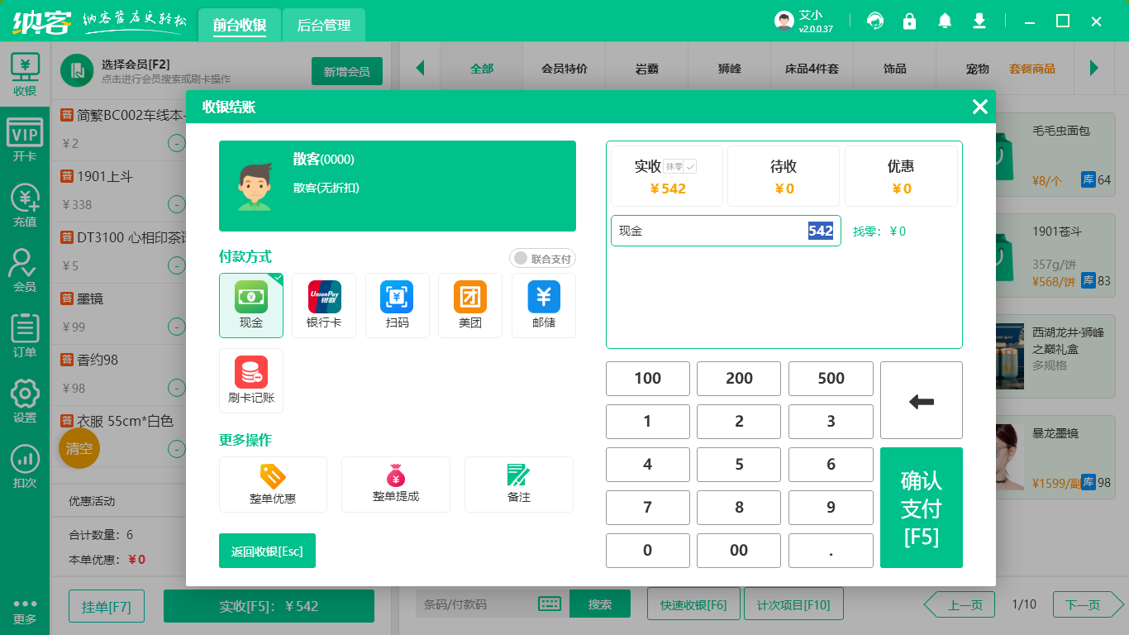This screenshot has height=635, width=1129.
Task: Toggle the 联合支付 combined payment switch
Action: (544, 258)
